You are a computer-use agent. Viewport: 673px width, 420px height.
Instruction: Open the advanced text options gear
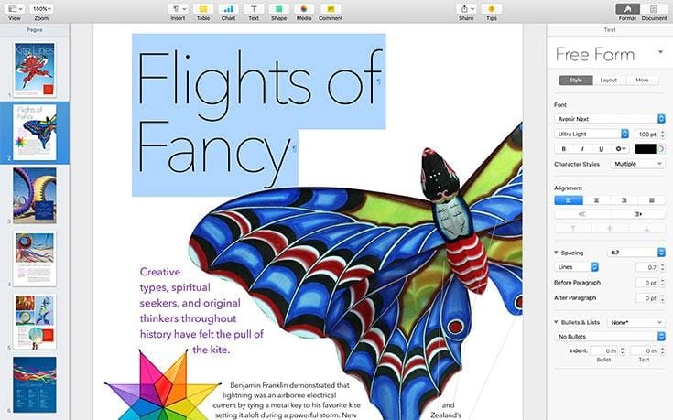620,149
